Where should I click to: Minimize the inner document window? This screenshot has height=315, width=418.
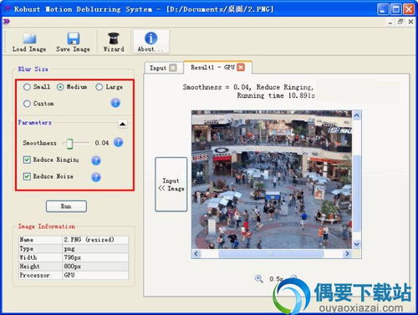click(x=390, y=22)
